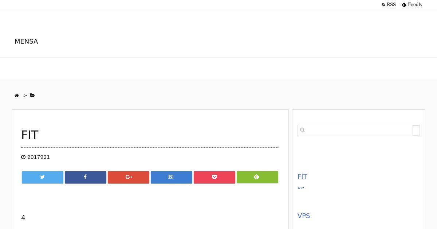Screen dimensions: 437x229
Task: Share the post on Google Plus
Action: (x=129, y=177)
